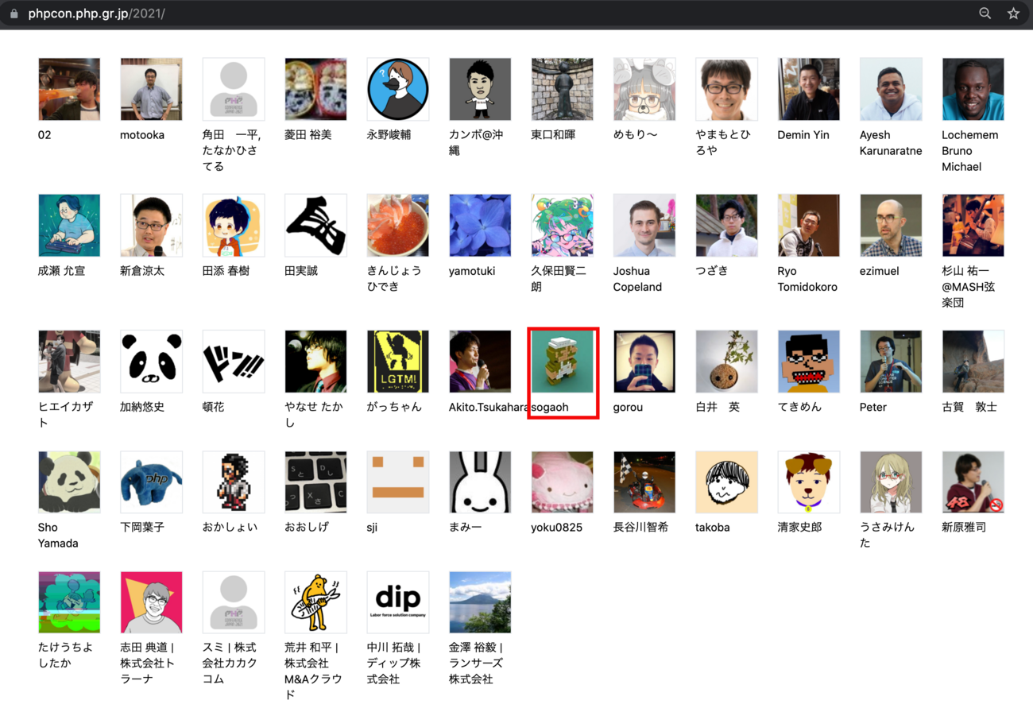Open 荒井 和平's yellow mascot avatar
The height and width of the screenshot is (708, 1033).
[x=315, y=602]
